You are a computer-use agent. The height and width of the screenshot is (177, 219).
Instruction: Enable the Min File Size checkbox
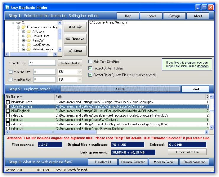click(x=11, y=72)
